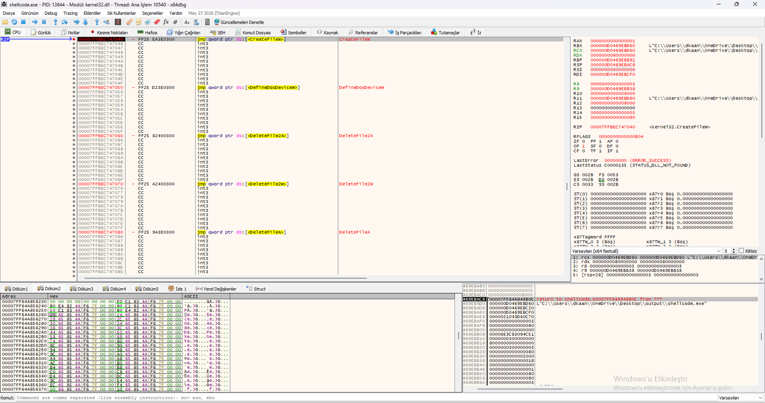Select the Döküm2 dump tab
This screenshot has height=403, width=765.
tap(49, 289)
